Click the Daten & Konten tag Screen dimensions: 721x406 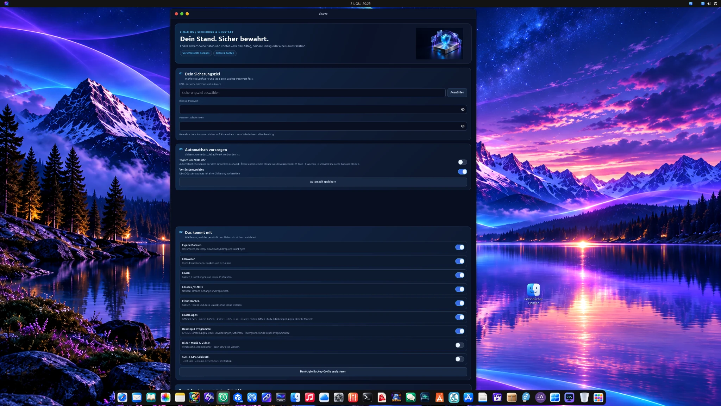point(225,53)
